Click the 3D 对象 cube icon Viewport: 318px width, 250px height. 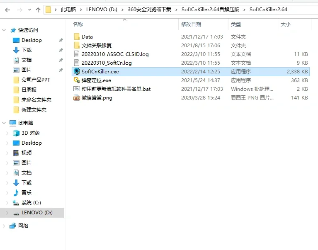(16, 133)
